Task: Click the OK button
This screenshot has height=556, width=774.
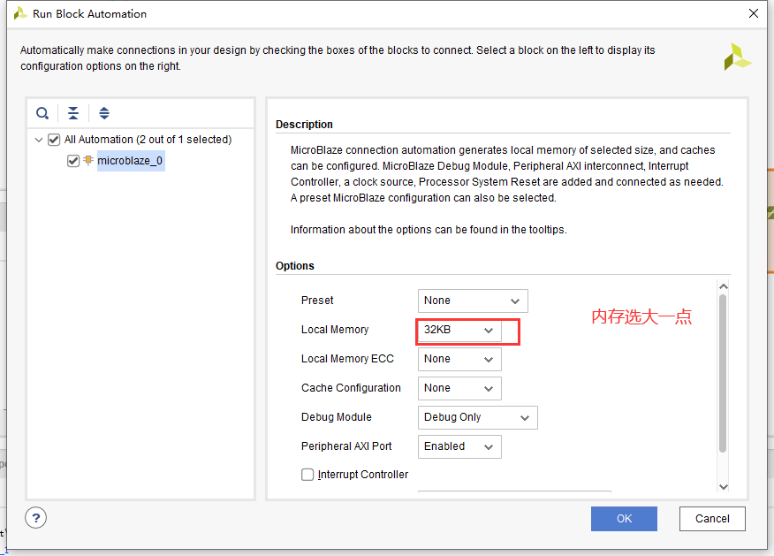Action: pos(624,519)
